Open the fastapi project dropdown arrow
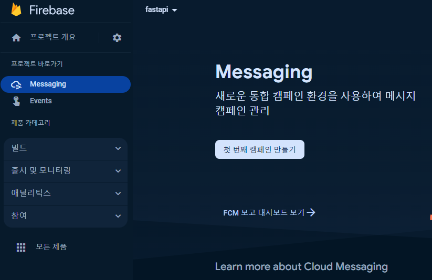 click(174, 10)
